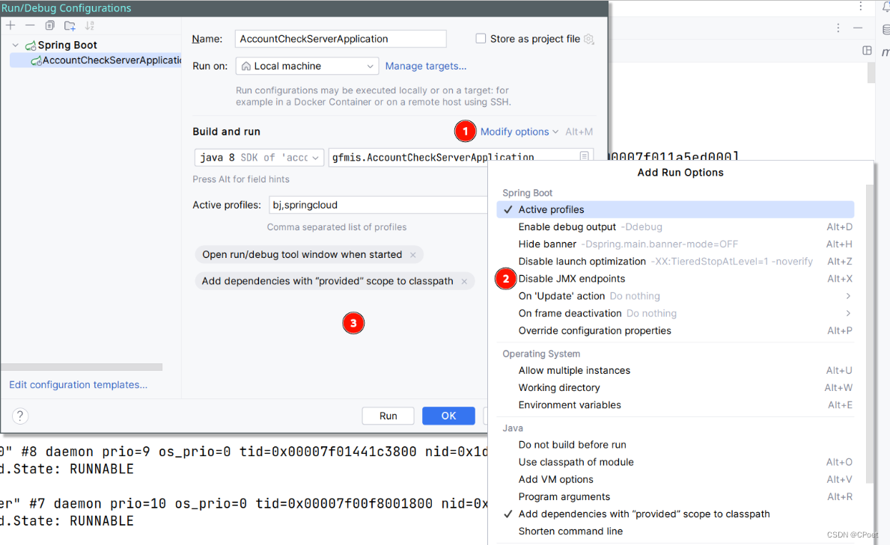Choose Allow multiple instances
The height and width of the screenshot is (545, 890).
[x=675, y=370]
